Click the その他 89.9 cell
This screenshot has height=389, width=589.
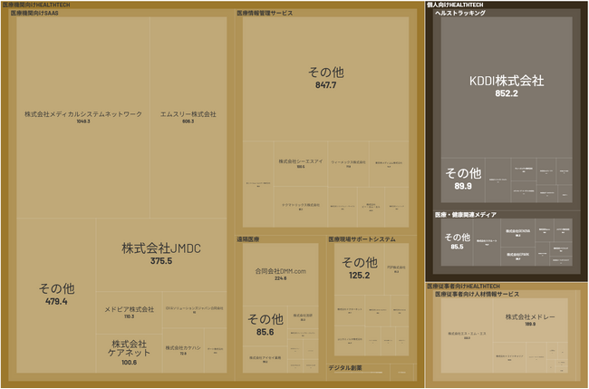(x=463, y=180)
